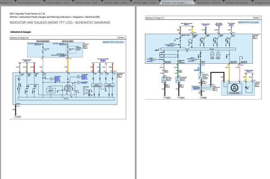Viewport: 270px width, 179px height.
Task: Close the active Indicator and Gauges tab
Action: point(193,3)
